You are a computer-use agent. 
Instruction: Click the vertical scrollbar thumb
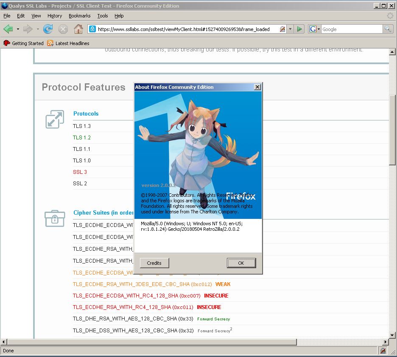click(x=392, y=130)
